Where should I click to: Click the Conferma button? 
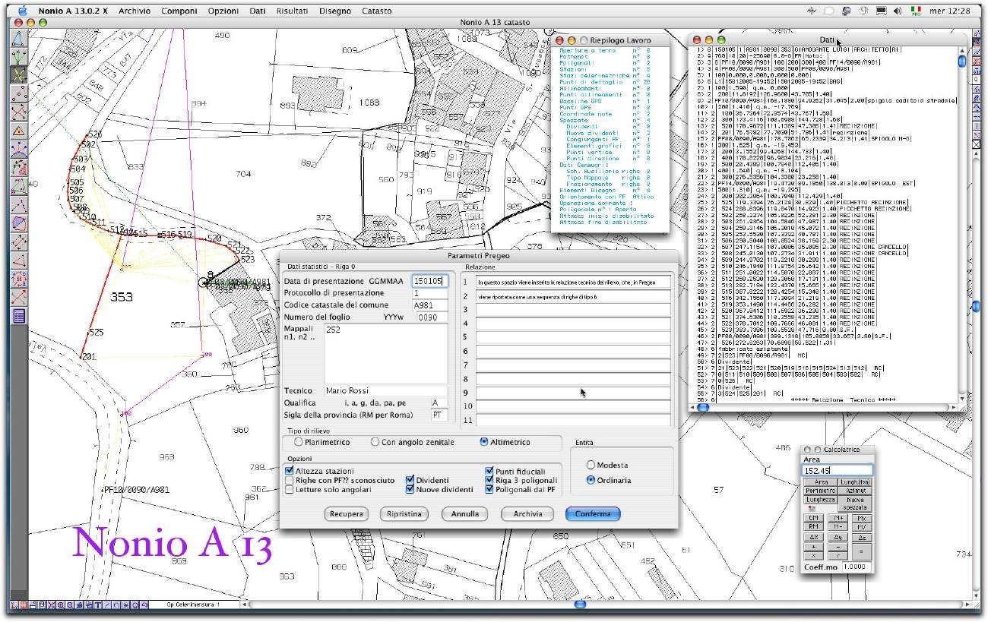tap(593, 514)
